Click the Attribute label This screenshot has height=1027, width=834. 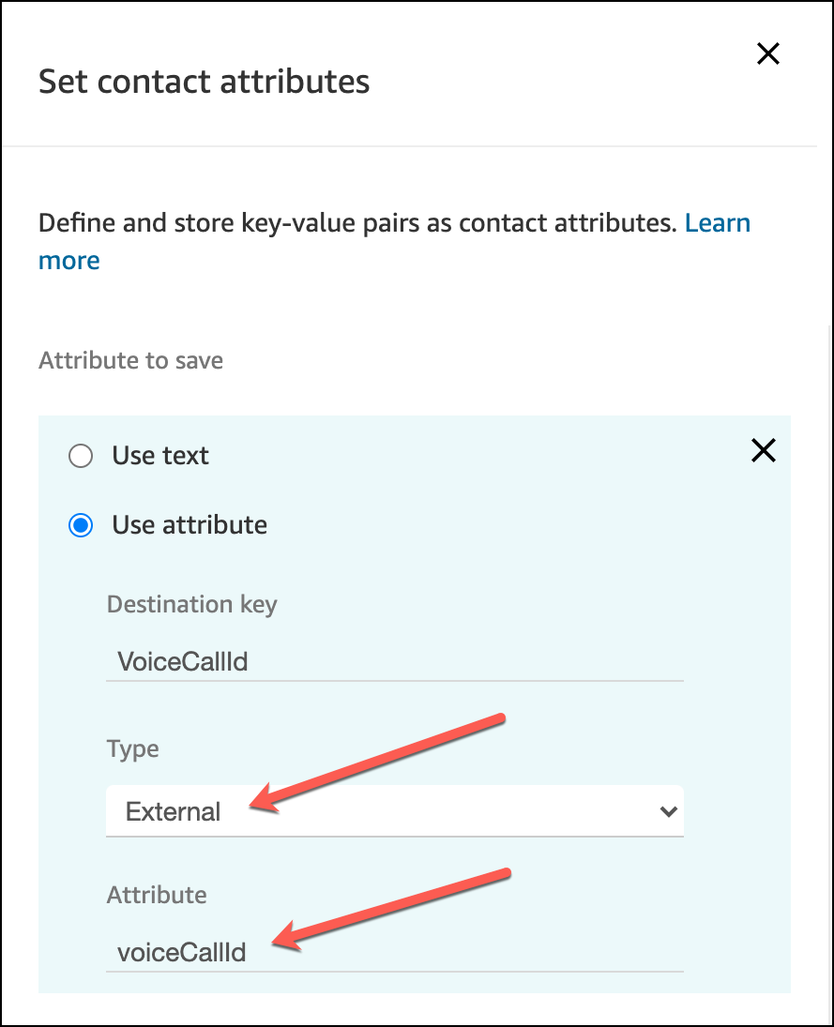pos(156,895)
